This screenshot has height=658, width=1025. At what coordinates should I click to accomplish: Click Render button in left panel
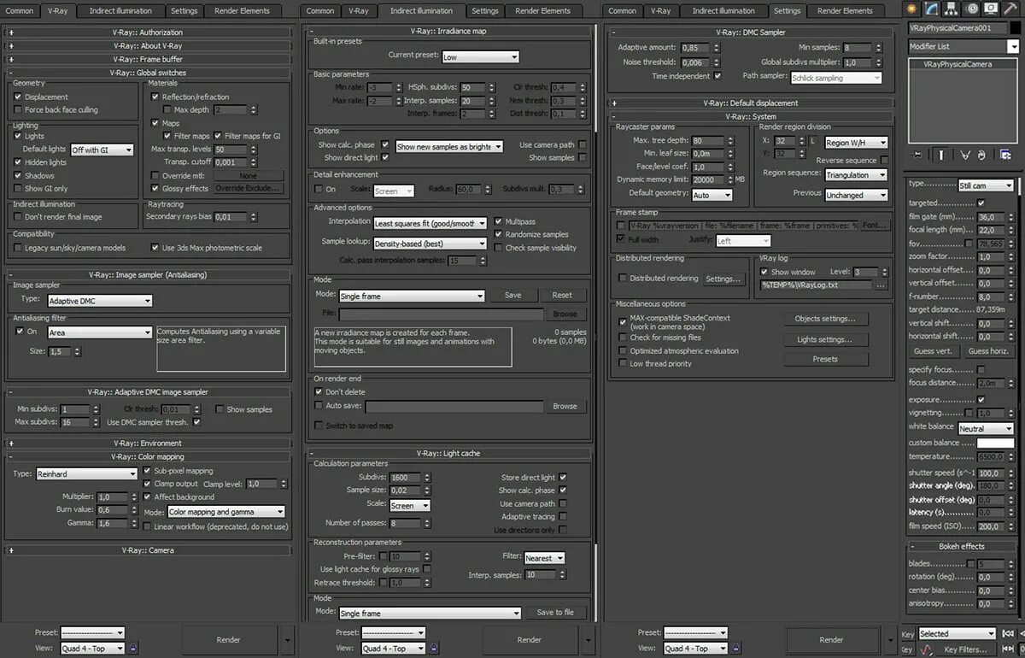(x=228, y=639)
